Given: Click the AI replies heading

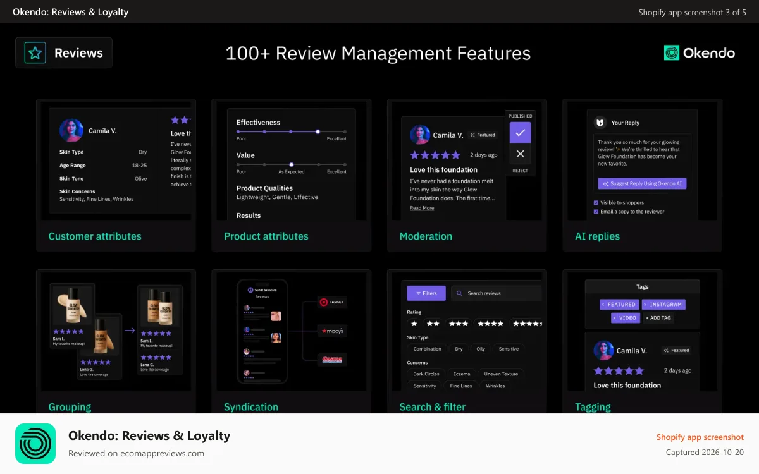Looking at the screenshot, I should click(x=597, y=236).
